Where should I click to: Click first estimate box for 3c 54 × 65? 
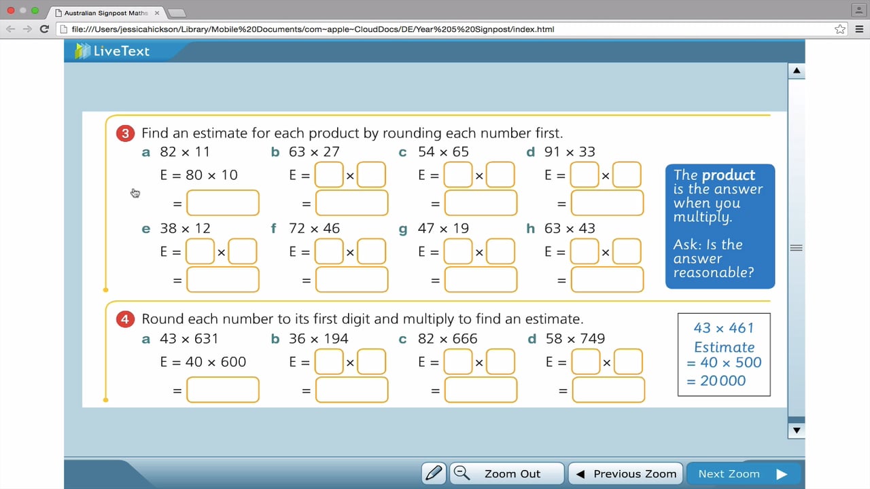[x=458, y=175]
